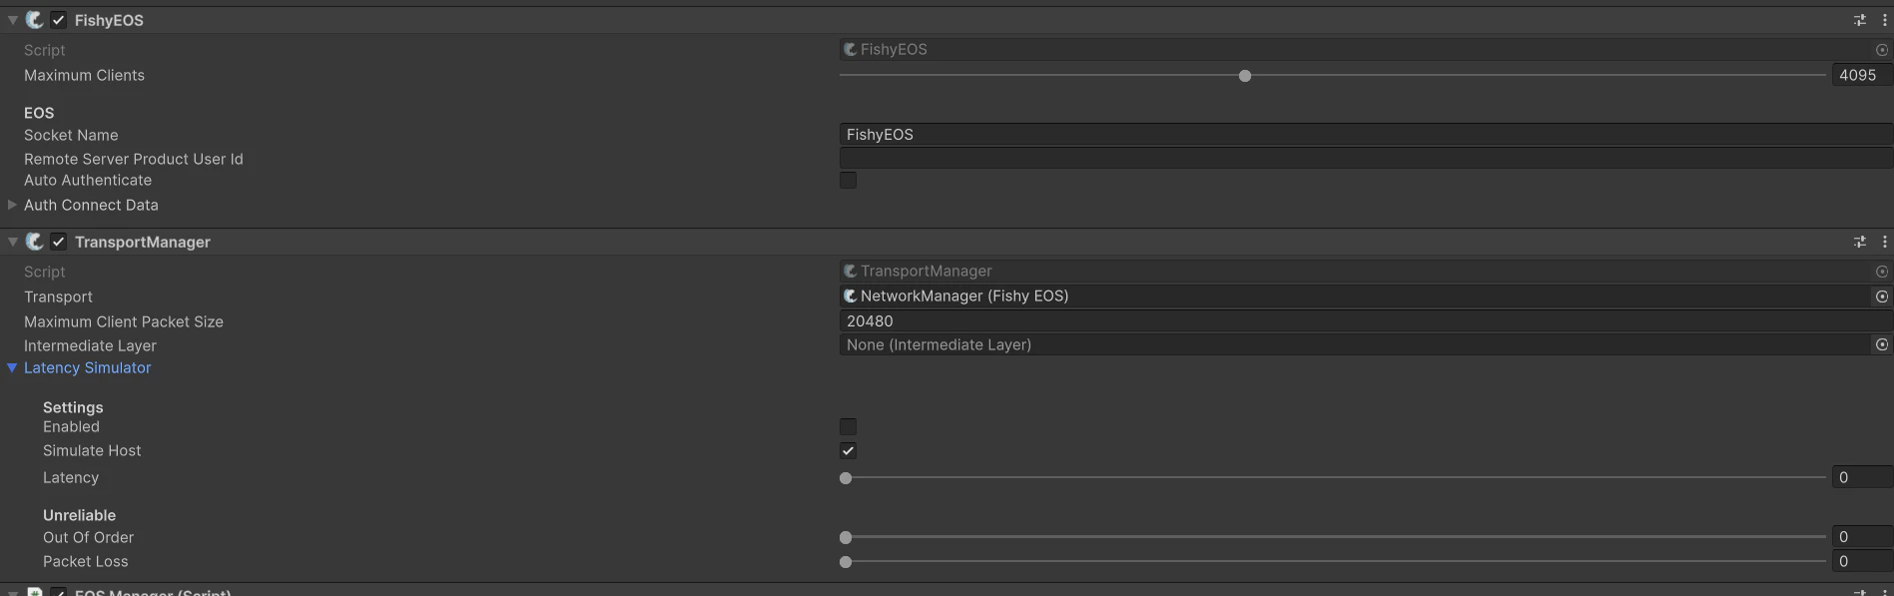
Task: Click the FishyEOS component script icon
Action: pos(35,20)
